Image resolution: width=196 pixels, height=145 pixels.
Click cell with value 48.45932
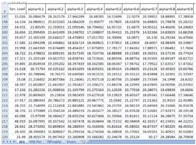pos(185,126)
